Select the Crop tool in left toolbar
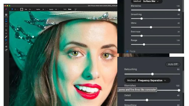This screenshot has height=106, width=189. click(x=6, y=30)
